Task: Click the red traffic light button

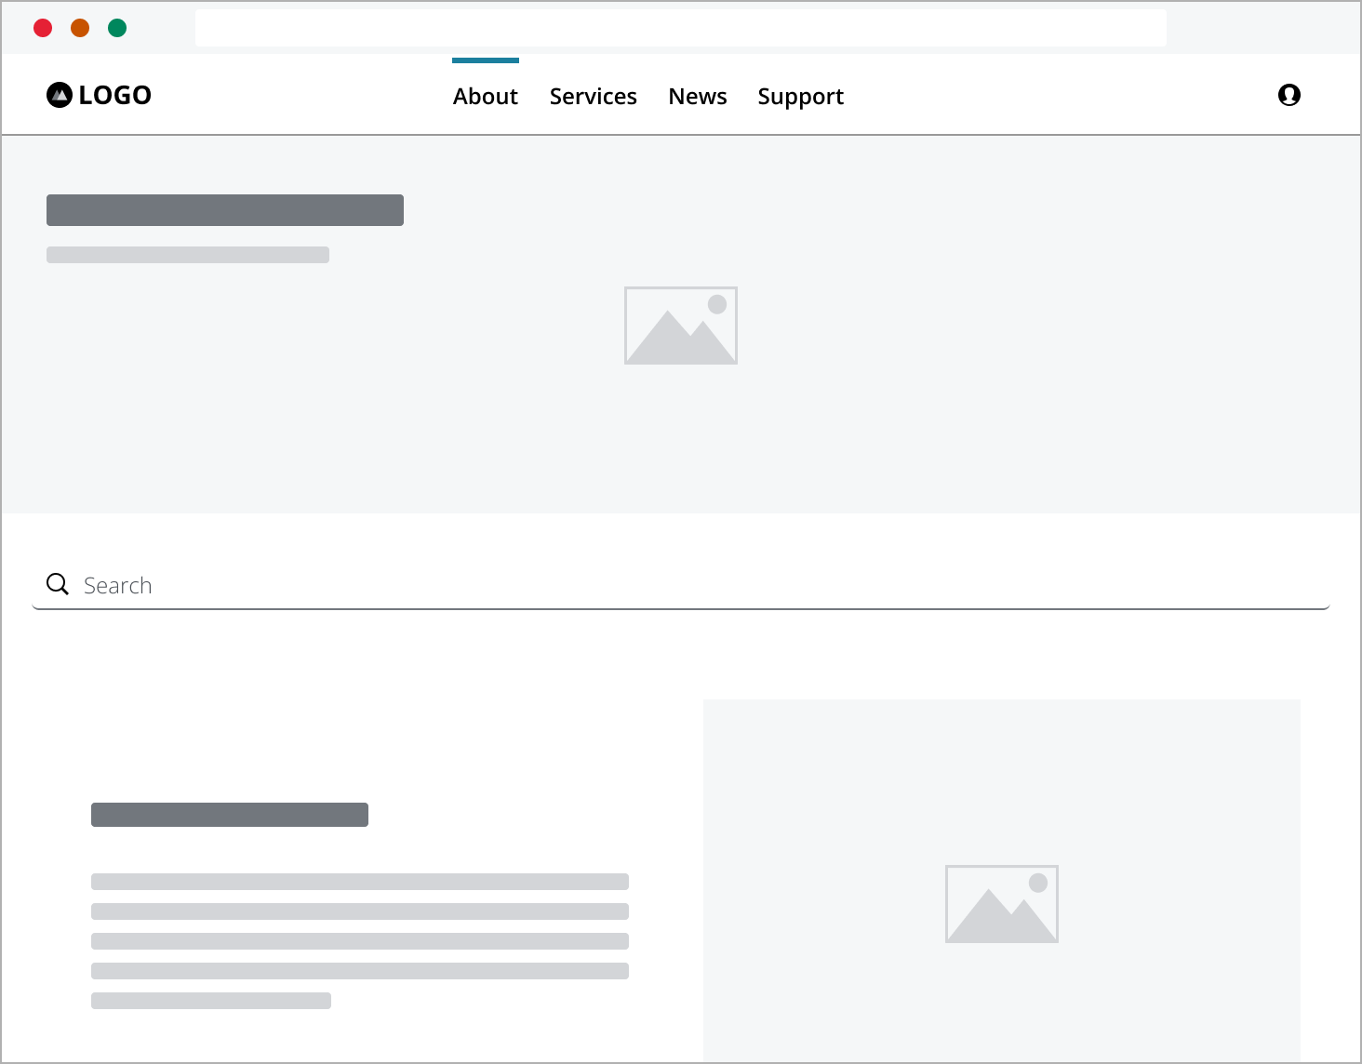Action: click(x=43, y=28)
